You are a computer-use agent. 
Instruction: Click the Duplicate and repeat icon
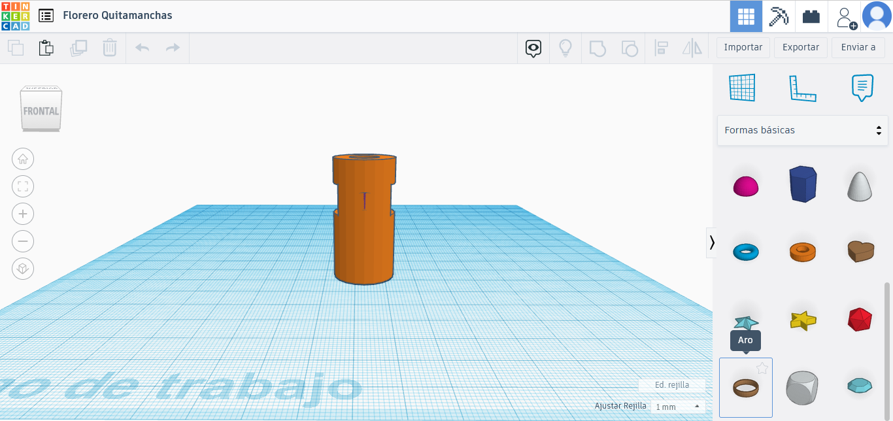pos(78,48)
